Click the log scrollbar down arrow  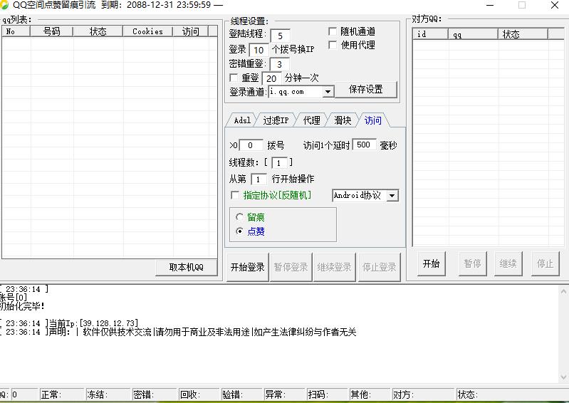[x=563, y=377]
